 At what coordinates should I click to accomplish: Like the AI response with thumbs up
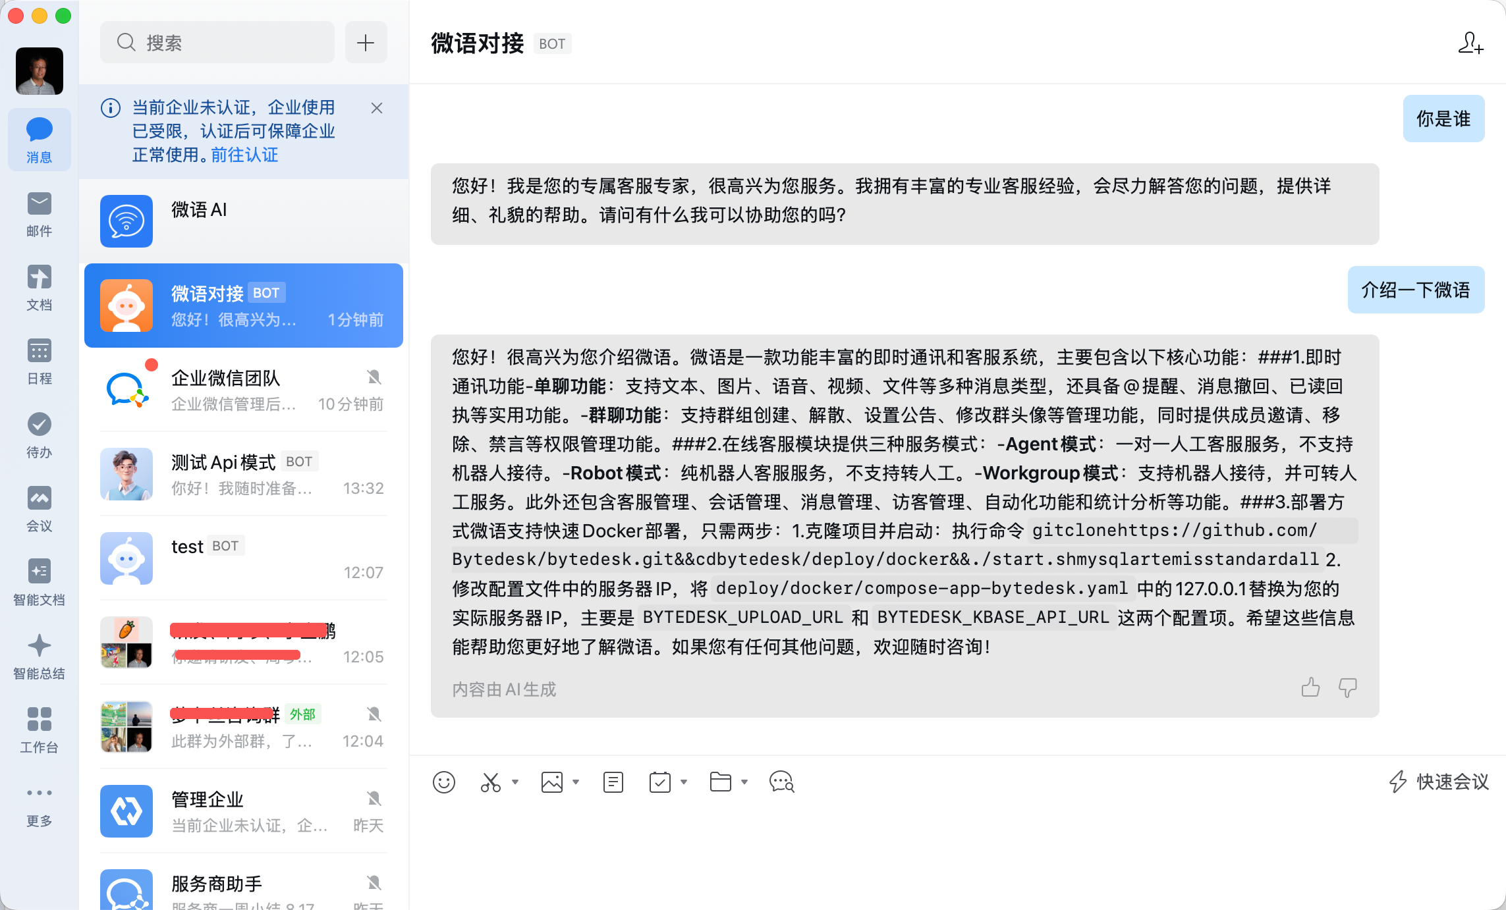tap(1310, 687)
